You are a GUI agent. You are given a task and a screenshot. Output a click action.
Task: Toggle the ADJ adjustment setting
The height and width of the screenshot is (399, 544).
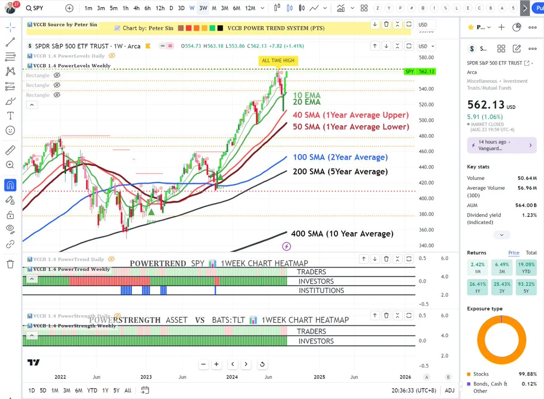click(x=450, y=390)
